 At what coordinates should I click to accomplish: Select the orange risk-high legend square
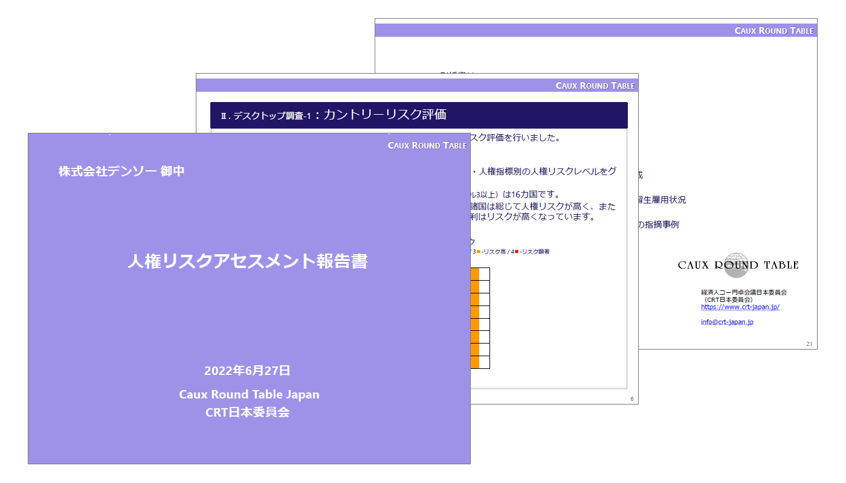coord(479,251)
